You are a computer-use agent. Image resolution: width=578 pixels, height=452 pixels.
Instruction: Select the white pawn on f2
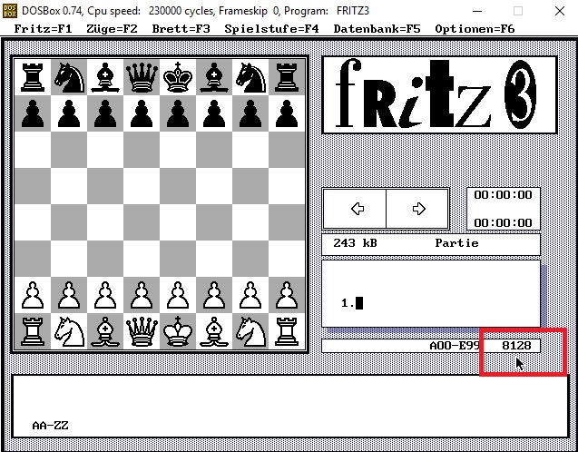(x=214, y=295)
